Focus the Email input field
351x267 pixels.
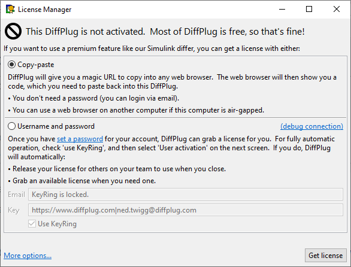(x=186, y=194)
